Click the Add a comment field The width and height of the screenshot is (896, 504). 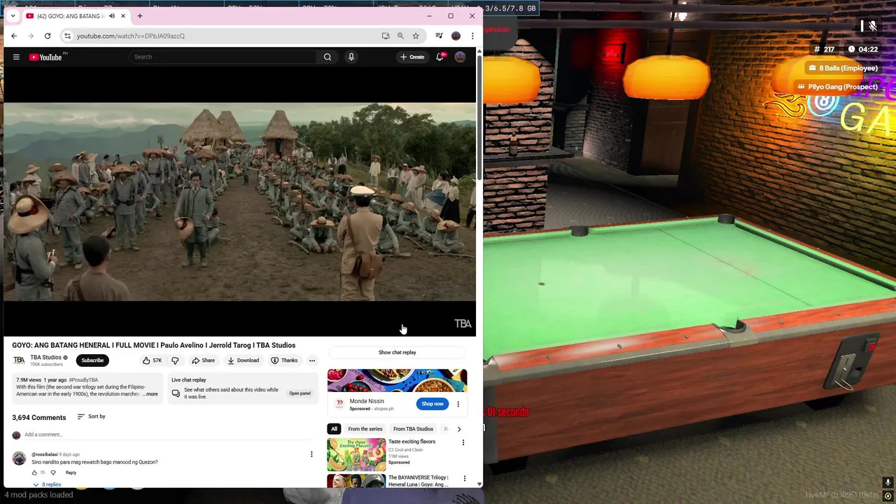click(x=168, y=435)
